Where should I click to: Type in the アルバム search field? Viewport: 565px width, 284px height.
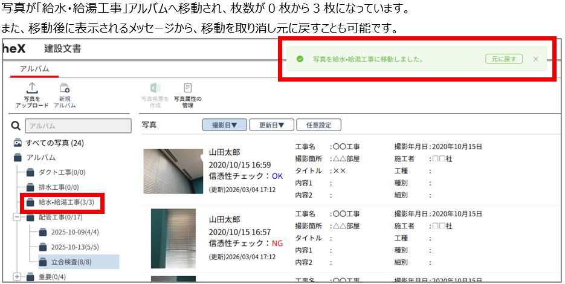tap(78, 126)
